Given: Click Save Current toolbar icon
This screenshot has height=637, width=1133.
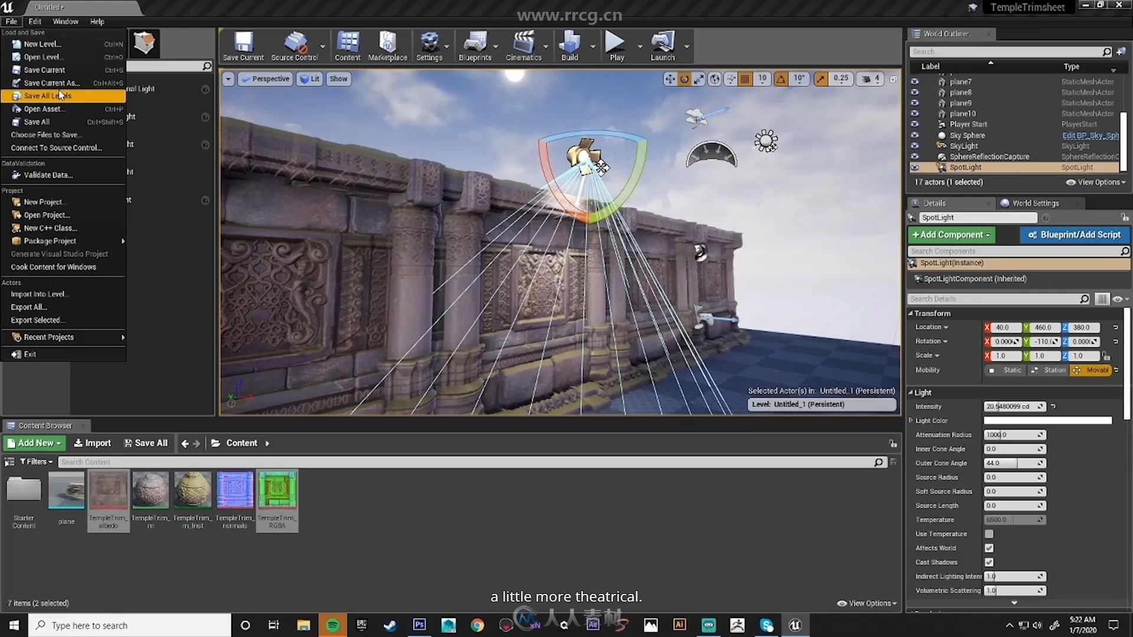Looking at the screenshot, I should coord(243,46).
